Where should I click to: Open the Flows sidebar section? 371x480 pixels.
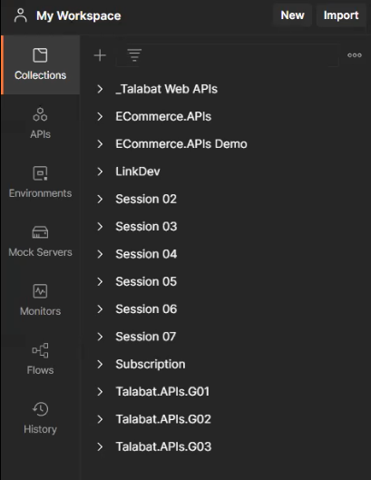coord(41,359)
